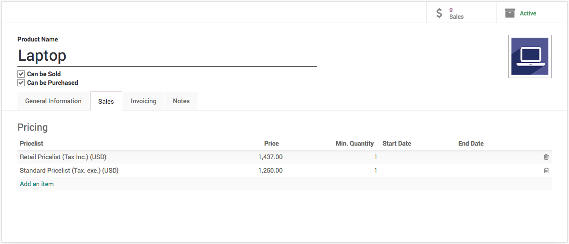Image resolution: width=569 pixels, height=244 pixels.
Task: Switch to the Invoicing tab
Action: [x=143, y=101]
